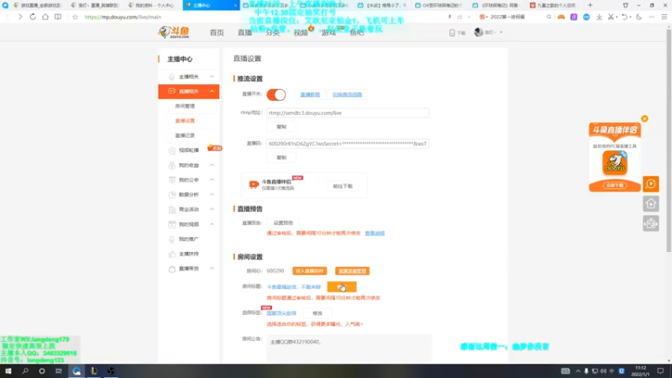Collapse the 主播相关 sidebar section
This screenshot has width=672, height=378.
pos(212,76)
